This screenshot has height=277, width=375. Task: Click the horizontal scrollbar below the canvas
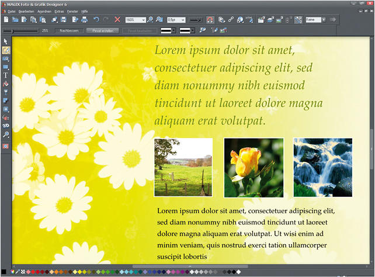190,266
